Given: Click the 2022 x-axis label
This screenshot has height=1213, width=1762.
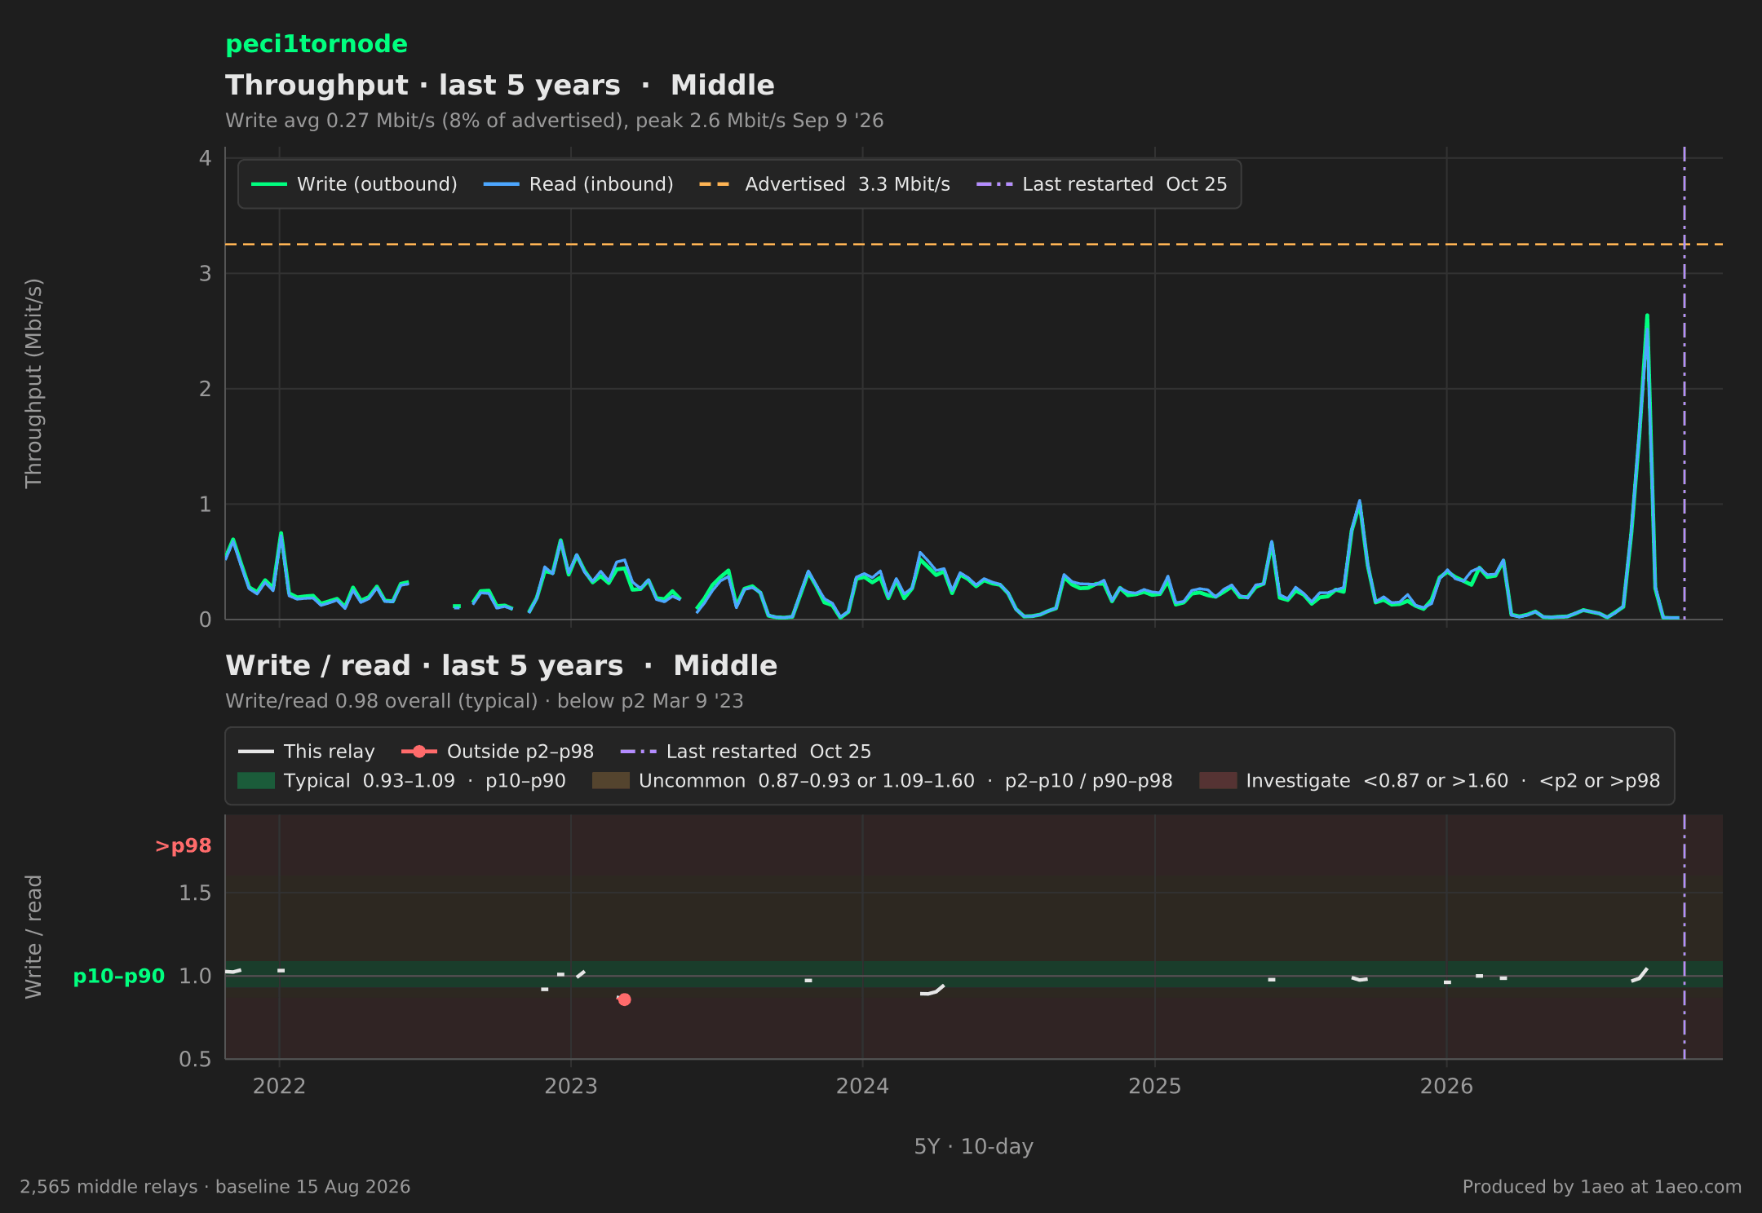Looking at the screenshot, I should pos(279,1087).
